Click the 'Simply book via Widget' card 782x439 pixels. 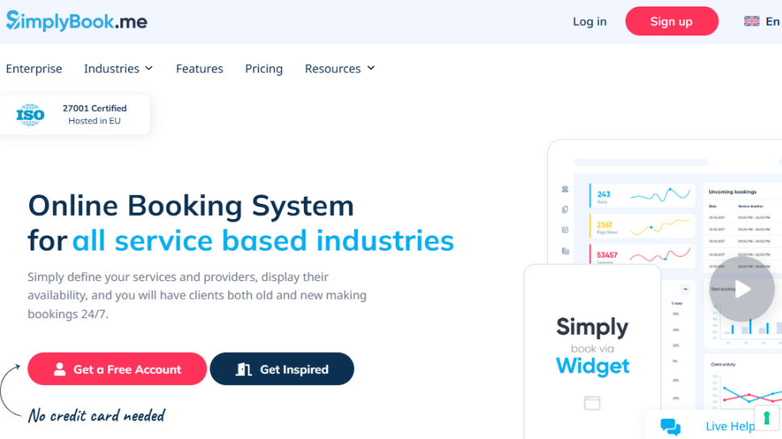pos(593,351)
